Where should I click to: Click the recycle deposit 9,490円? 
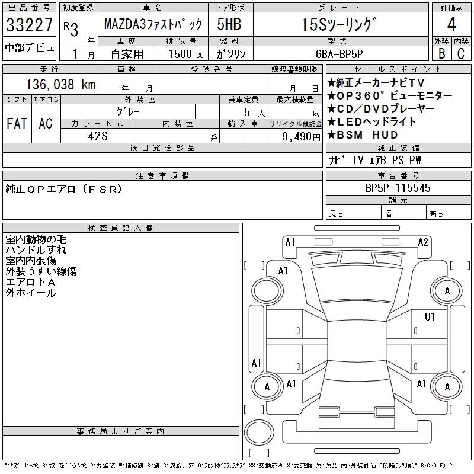coord(301,137)
